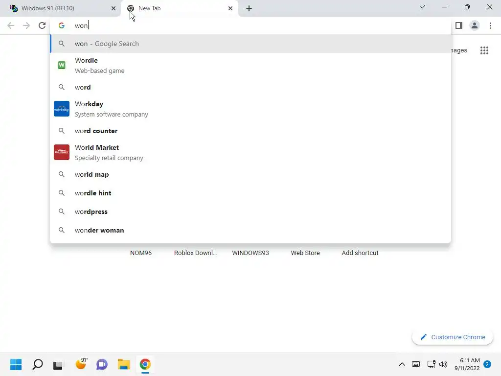Click the Customize Chrome button

[453, 337]
